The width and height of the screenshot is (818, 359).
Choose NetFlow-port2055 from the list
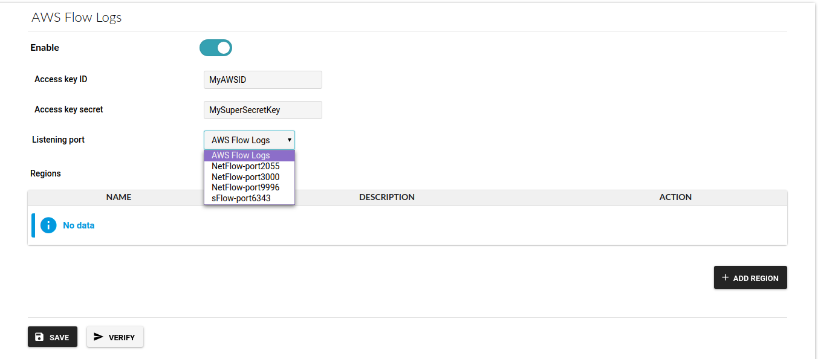tap(246, 166)
